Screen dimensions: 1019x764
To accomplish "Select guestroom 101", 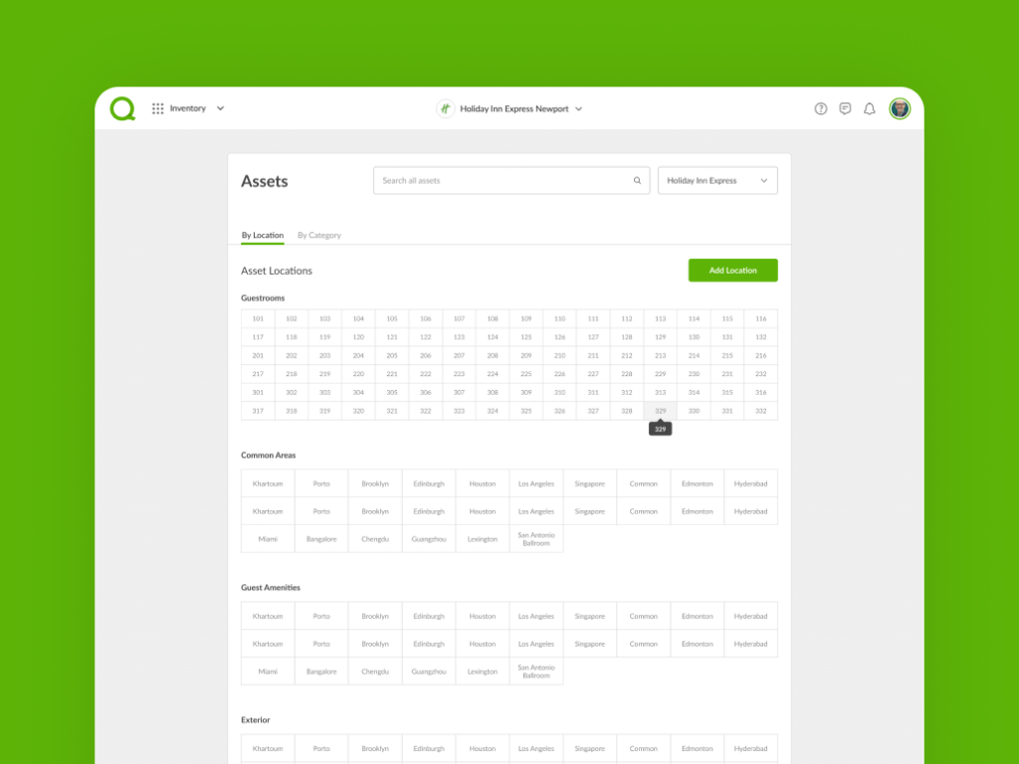I will pos(258,319).
